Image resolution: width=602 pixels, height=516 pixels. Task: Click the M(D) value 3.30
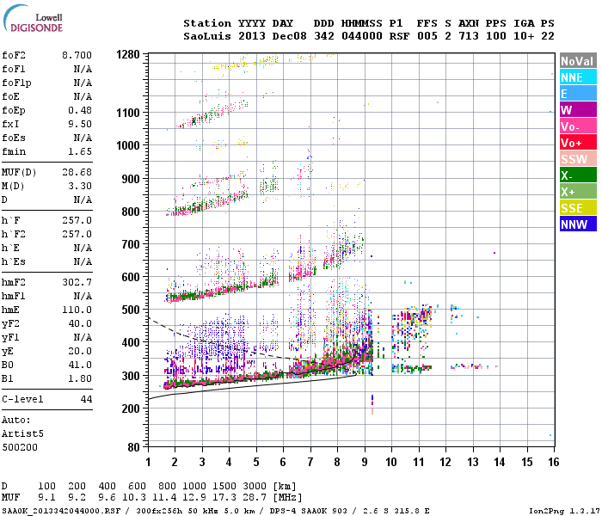coord(80,186)
